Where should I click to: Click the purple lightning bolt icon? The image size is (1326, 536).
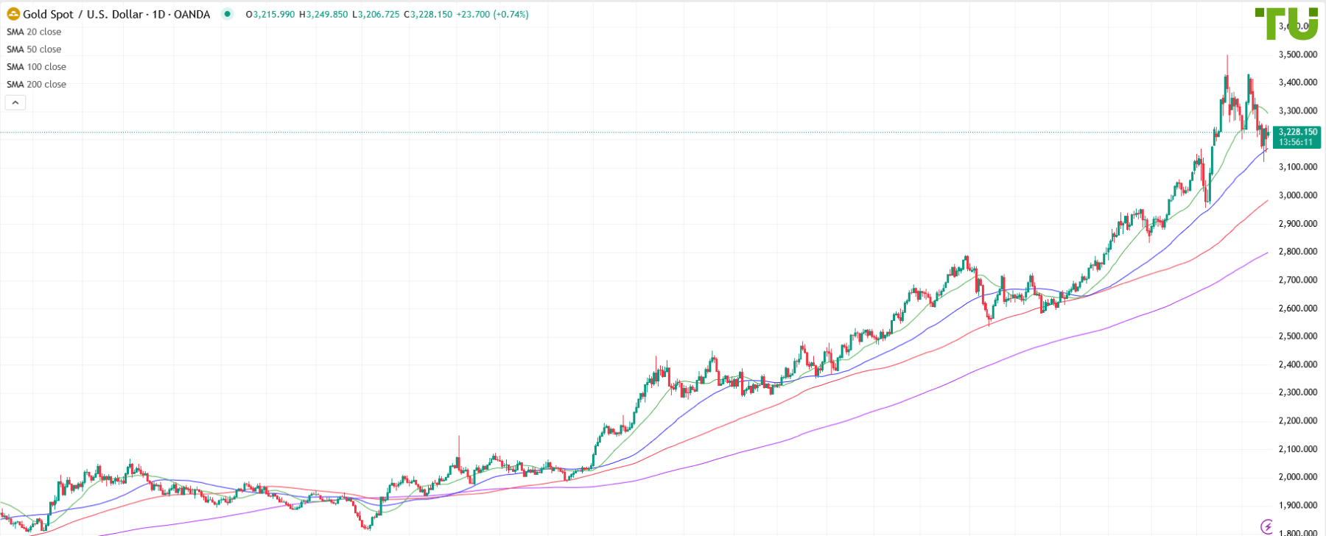click(1266, 526)
